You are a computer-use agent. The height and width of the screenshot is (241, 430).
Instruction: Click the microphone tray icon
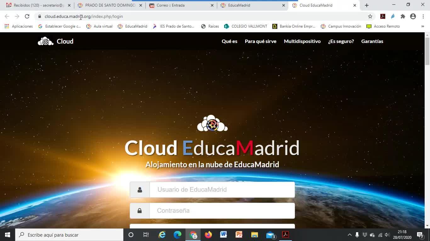point(357,235)
